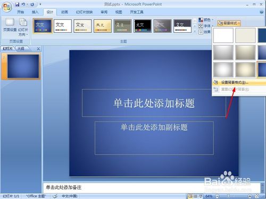Switch to the 幻灯片 pane tab
The height and width of the screenshot is (199, 266).
coord(7,48)
